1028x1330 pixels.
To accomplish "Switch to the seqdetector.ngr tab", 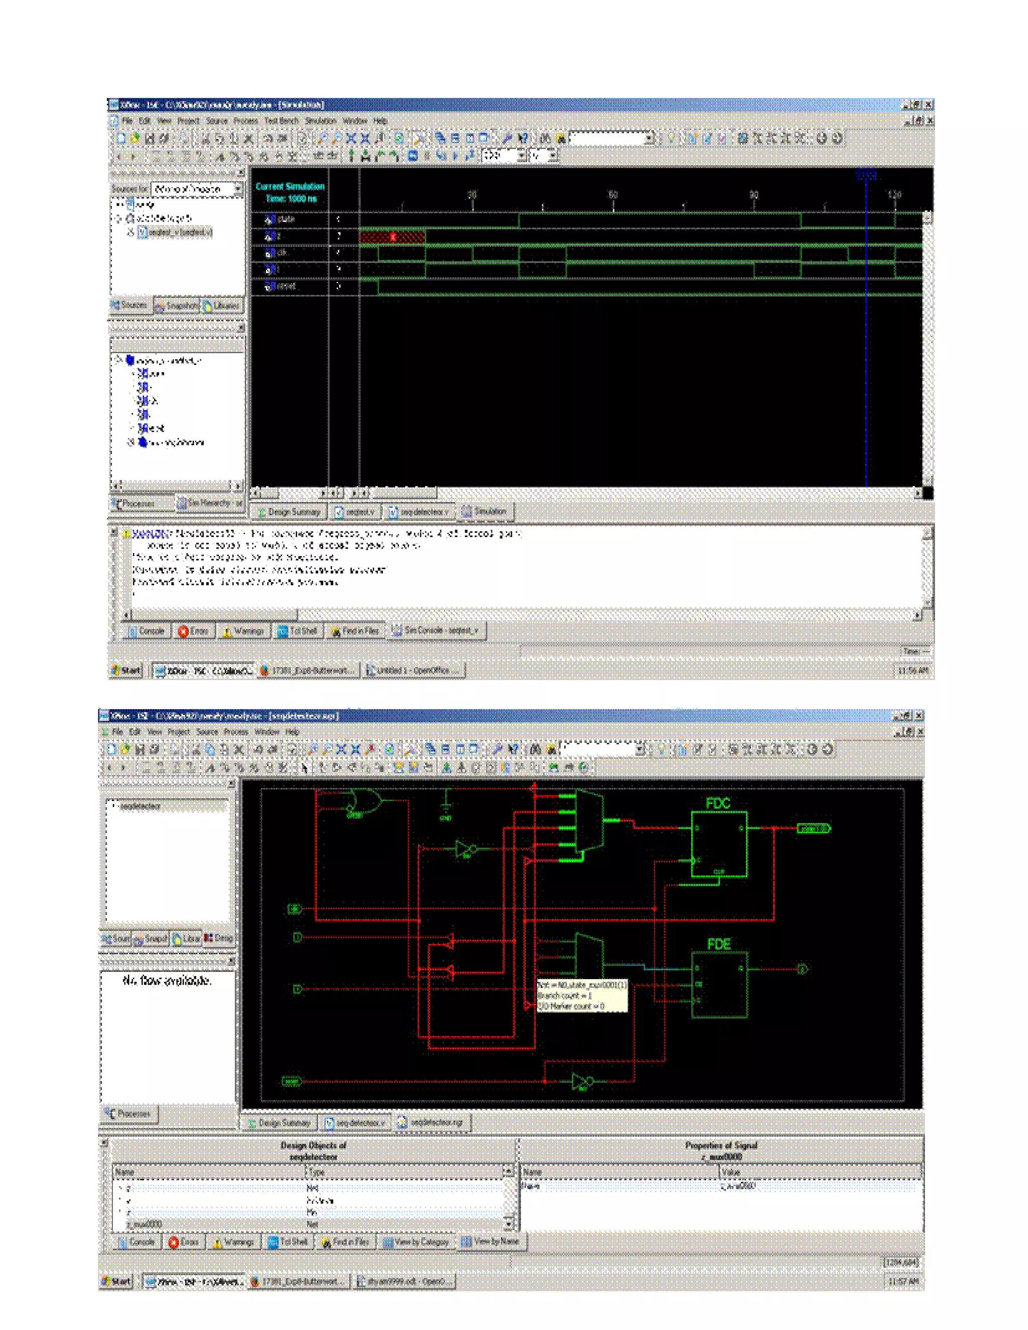I will pyautogui.click(x=432, y=1122).
